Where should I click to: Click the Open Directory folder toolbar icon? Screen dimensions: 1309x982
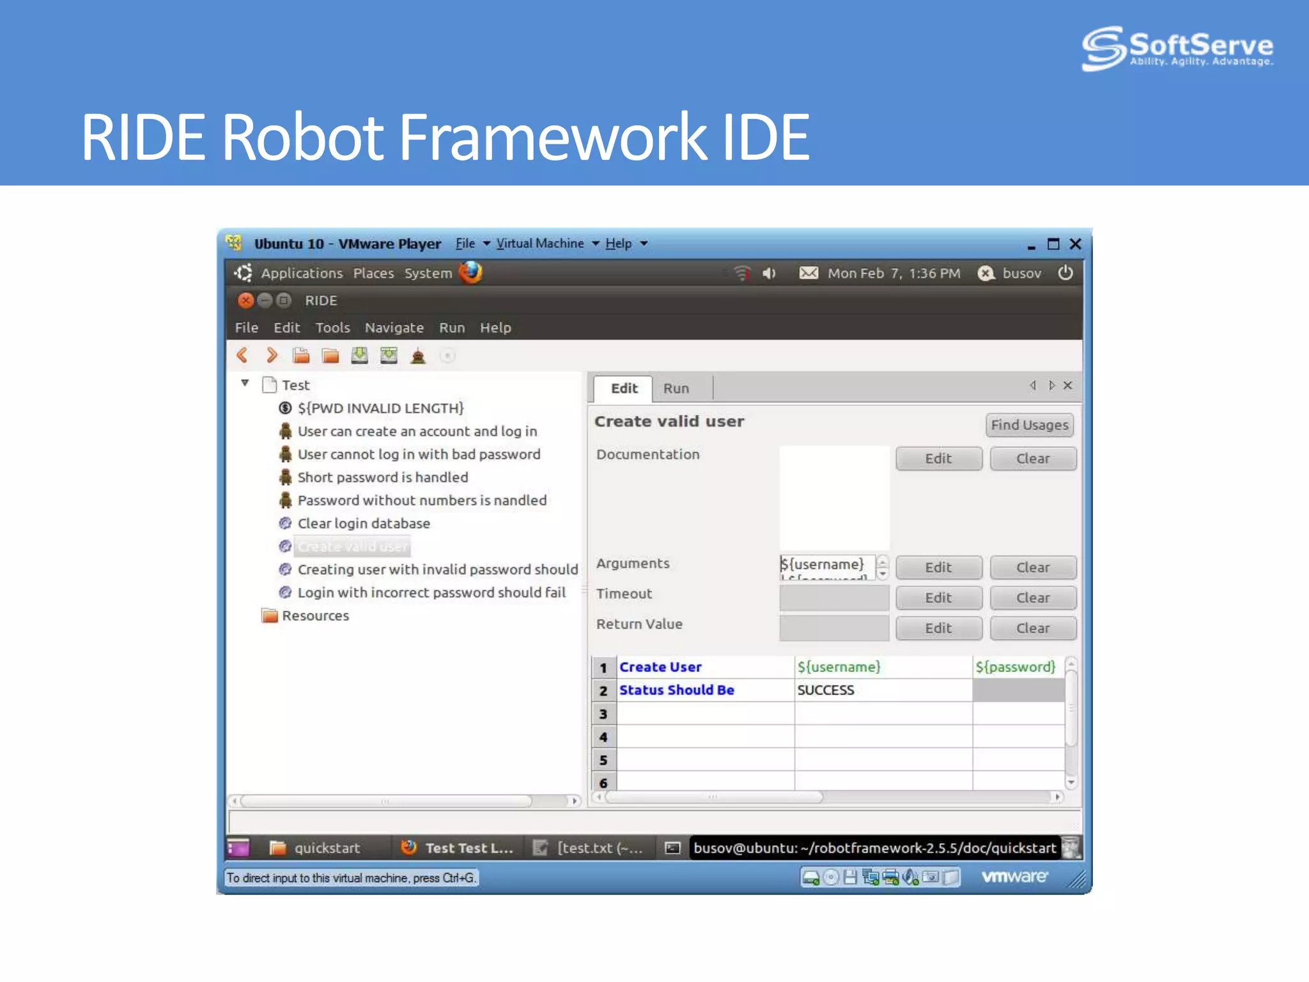330,355
